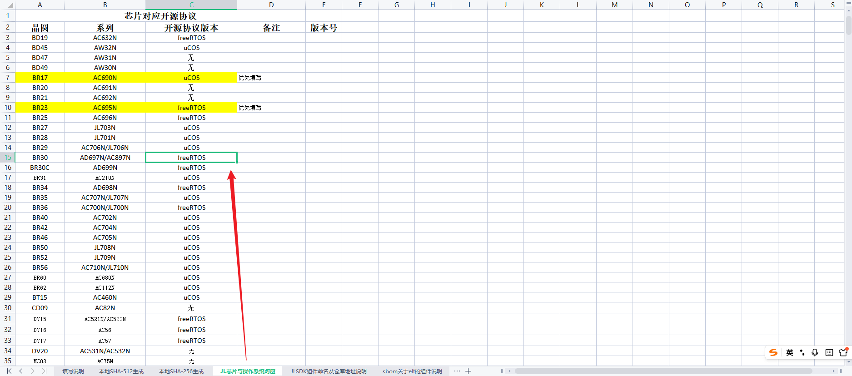Select the highlighted BR17 cell

pyautogui.click(x=40, y=78)
